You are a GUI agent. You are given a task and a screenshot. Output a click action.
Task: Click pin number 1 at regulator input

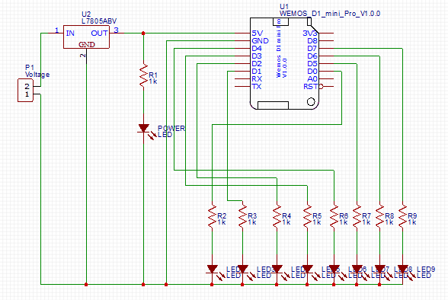[57, 30]
